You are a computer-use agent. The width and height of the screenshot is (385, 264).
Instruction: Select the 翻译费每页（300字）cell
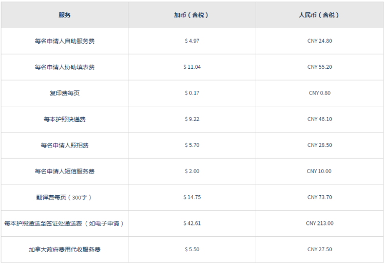coord(65,197)
